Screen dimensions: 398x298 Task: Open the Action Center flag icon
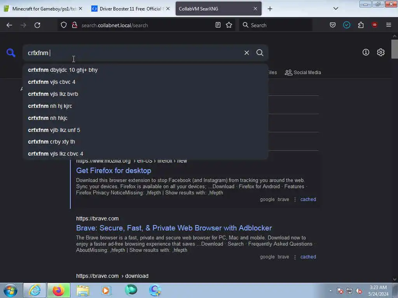[x=340, y=291]
